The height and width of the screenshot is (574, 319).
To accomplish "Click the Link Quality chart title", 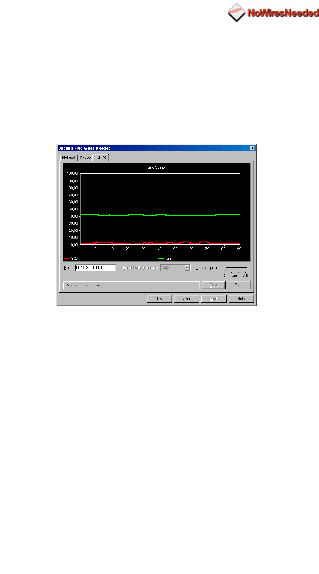I will (x=157, y=167).
